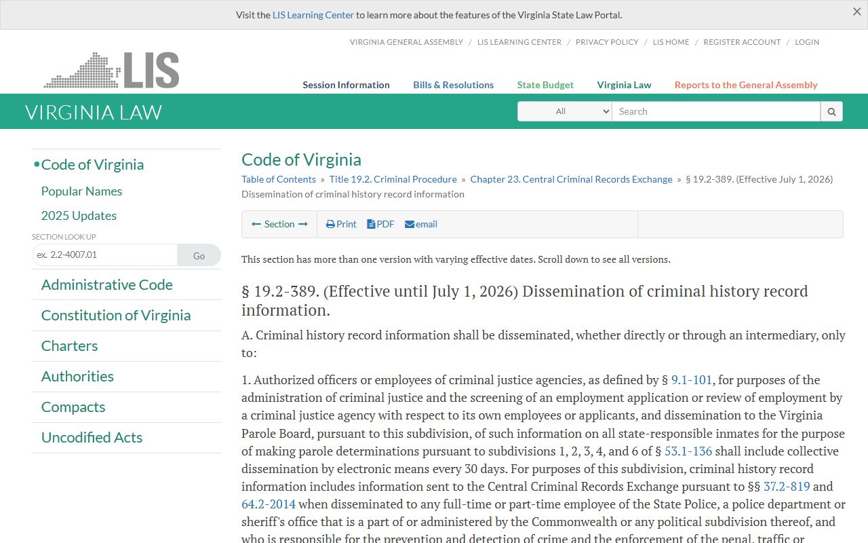Open Session Information menu
868x543 pixels.
pos(346,85)
